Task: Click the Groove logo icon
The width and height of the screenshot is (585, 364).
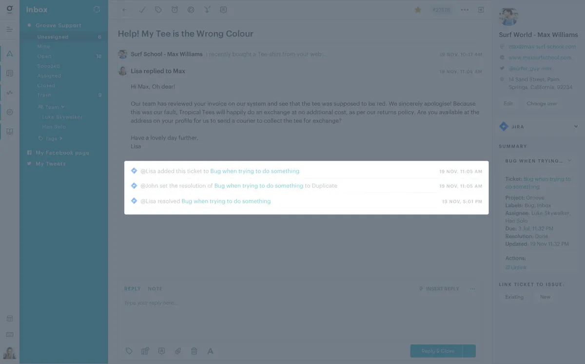Action: point(9,9)
